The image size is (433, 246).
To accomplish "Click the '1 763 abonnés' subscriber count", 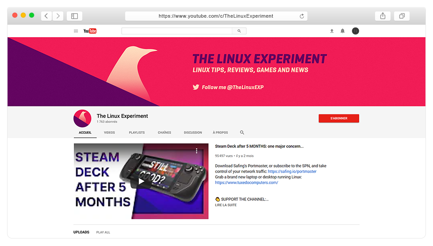I will (x=107, y=121).
